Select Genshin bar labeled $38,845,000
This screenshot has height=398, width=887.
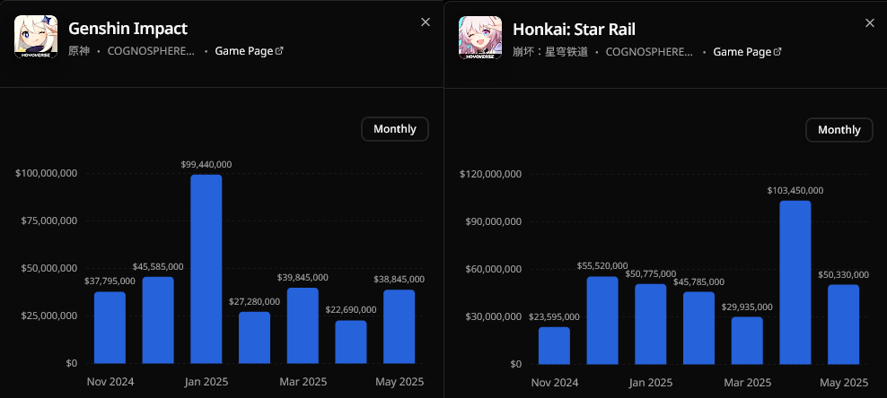(400, 326)
